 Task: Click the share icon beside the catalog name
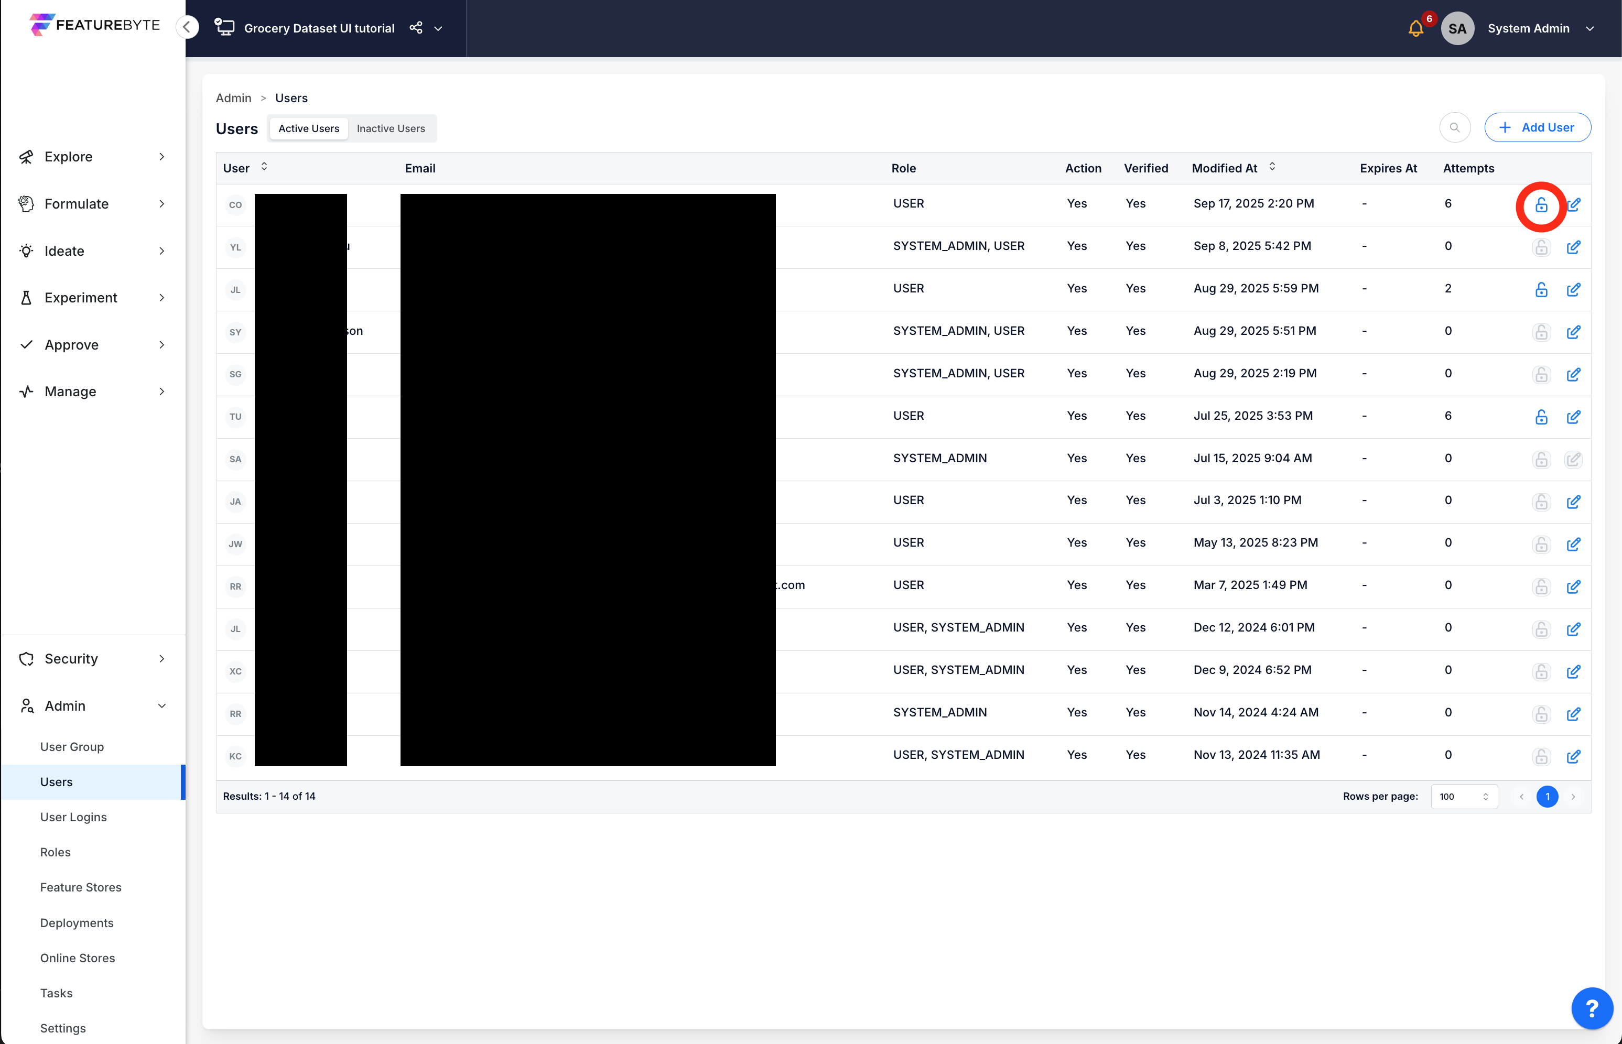point(416,28)
